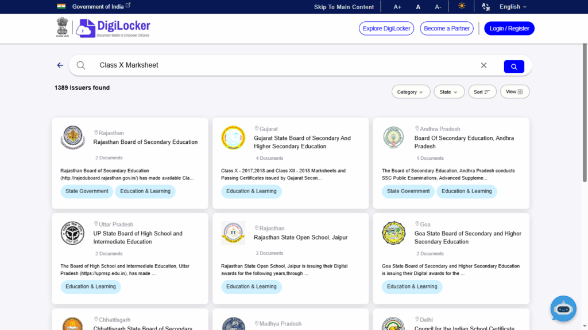588x330 pixels.
Task: Click the national emblem logo
Action: 62,27
